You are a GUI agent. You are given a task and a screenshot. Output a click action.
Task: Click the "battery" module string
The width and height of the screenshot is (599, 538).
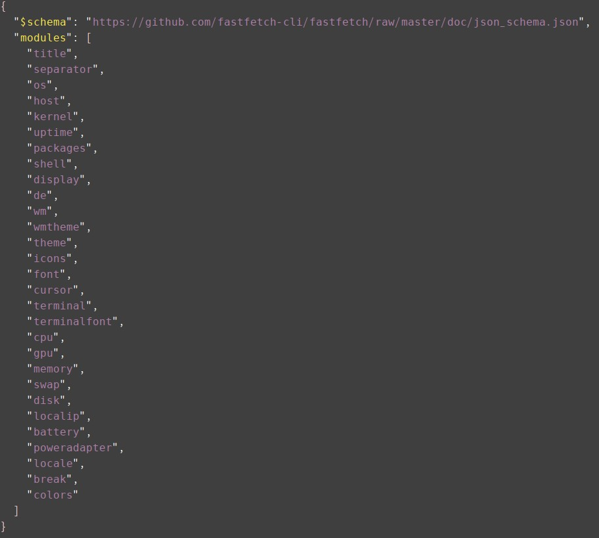tap(56, 432)
